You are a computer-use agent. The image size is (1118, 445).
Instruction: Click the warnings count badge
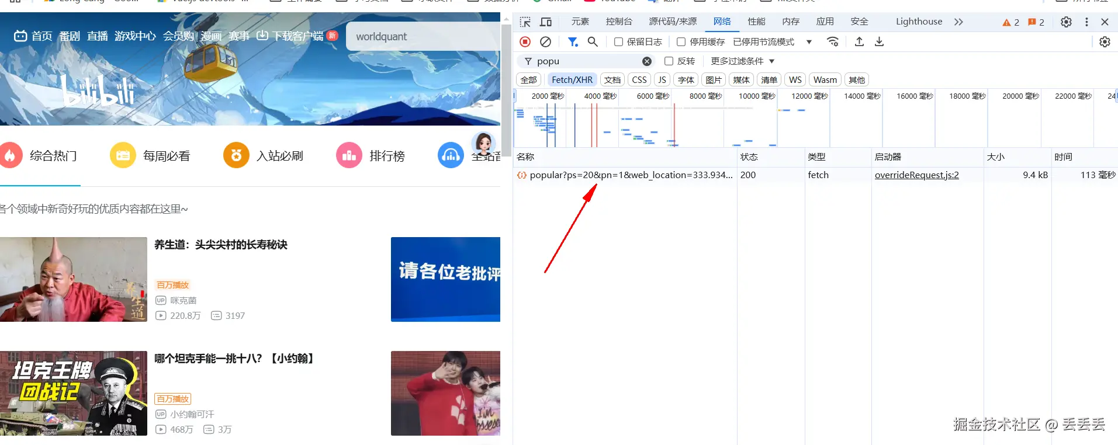(x=1010, y=22)
